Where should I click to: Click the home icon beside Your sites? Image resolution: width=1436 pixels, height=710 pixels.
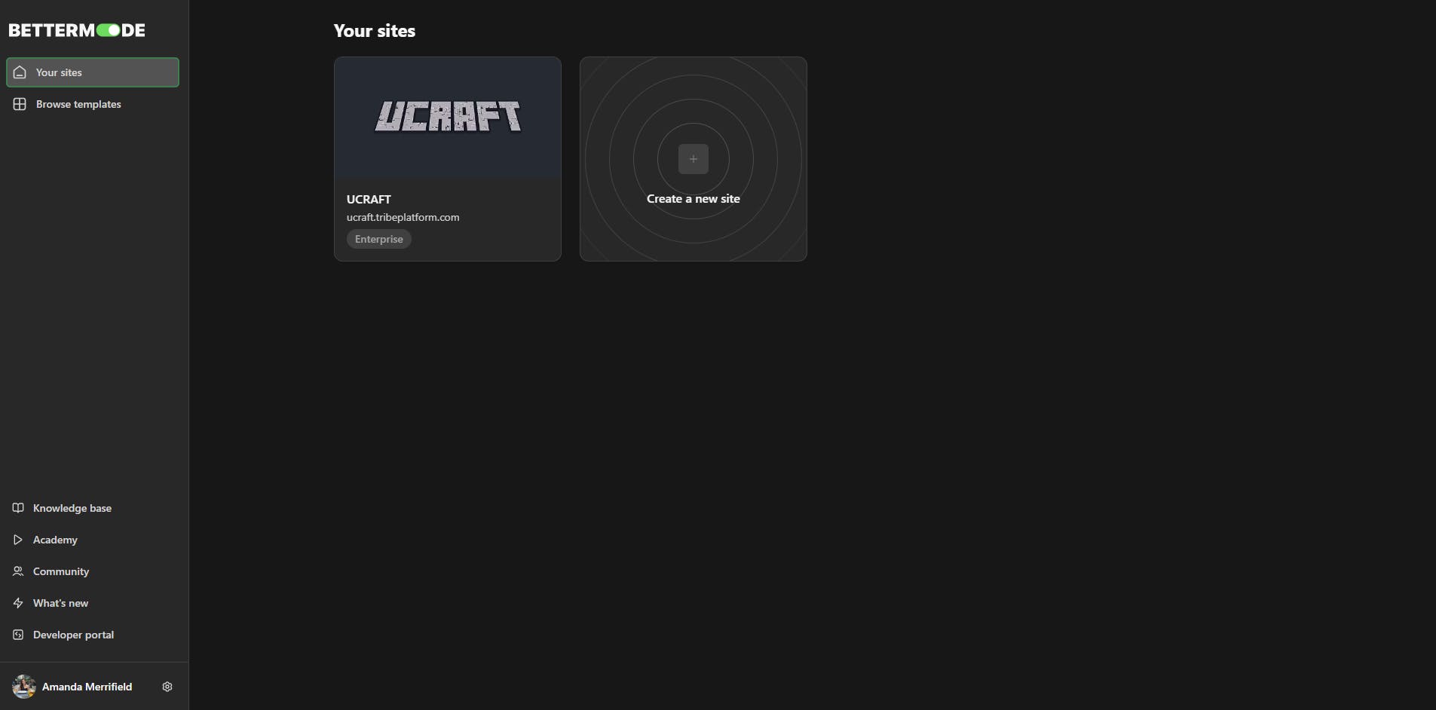pos(20,72)
